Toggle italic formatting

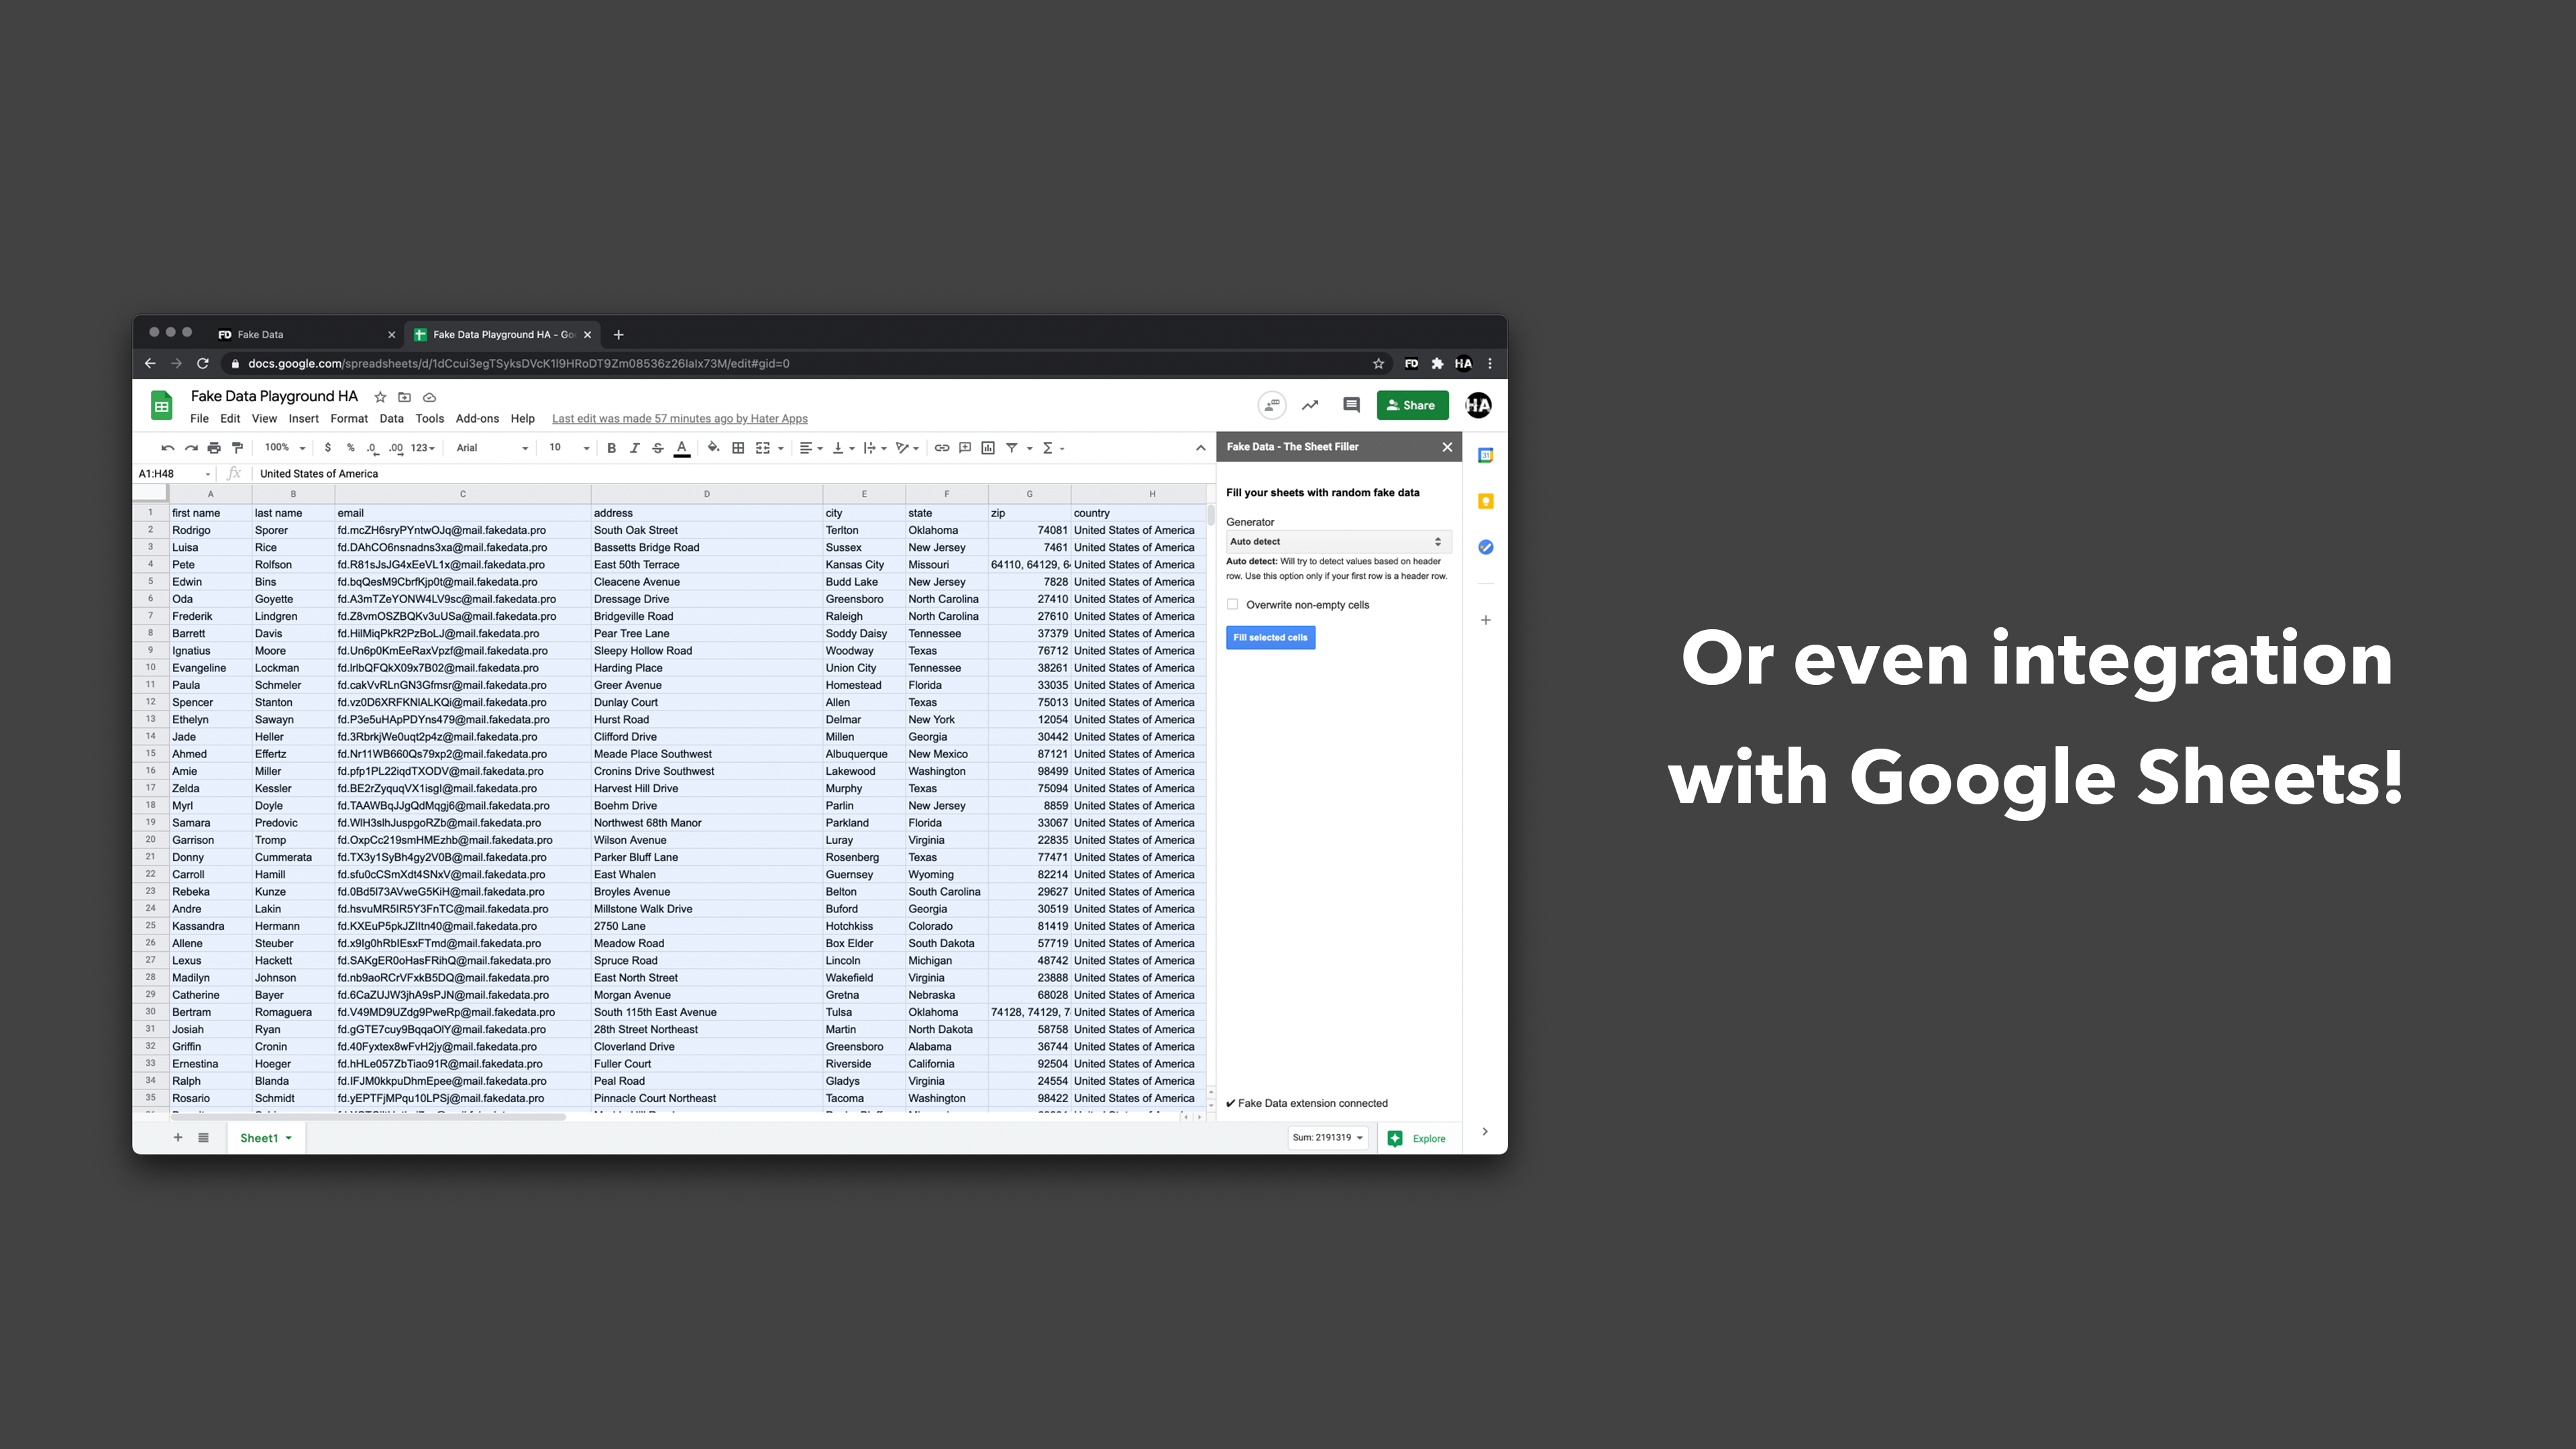pos(634,448)
